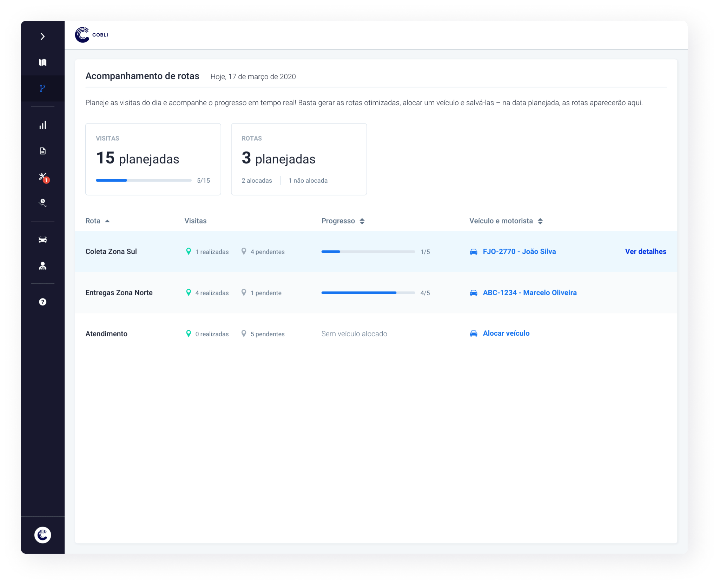Screen dimensions: 719x585
Task: Click the 1 não alocada text
Action: coord(308,181)
